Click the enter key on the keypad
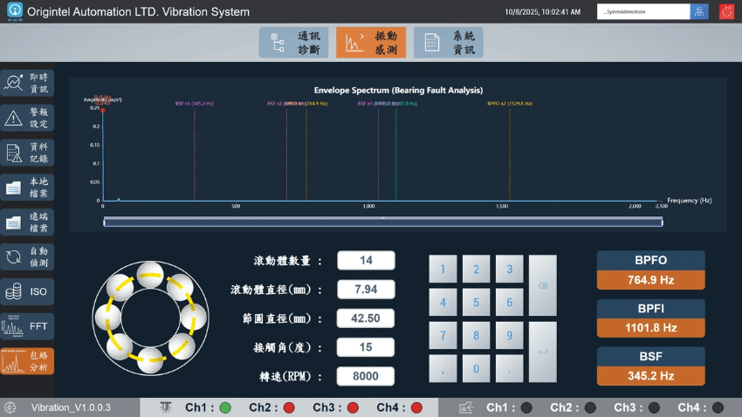Screen dimensions: 742x417 [x=543, y=352]
